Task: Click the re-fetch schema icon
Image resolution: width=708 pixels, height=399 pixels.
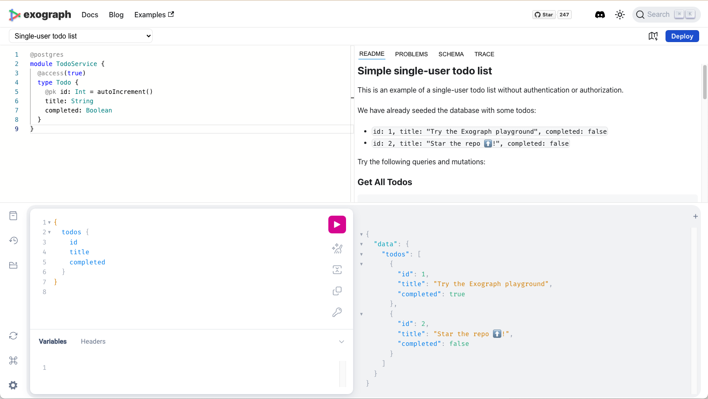Action: 13,336
